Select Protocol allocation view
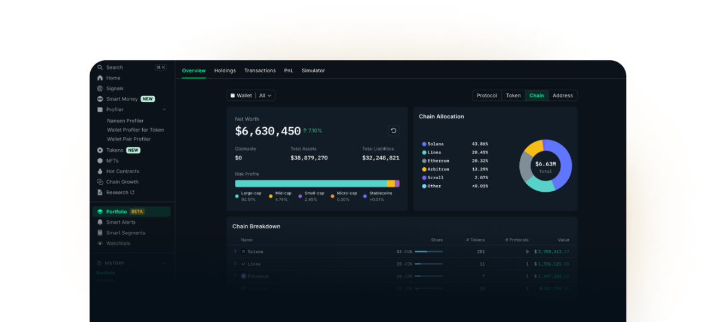Image resolution: width=717 pixels, height=322 pixels. tap(487, 96)
